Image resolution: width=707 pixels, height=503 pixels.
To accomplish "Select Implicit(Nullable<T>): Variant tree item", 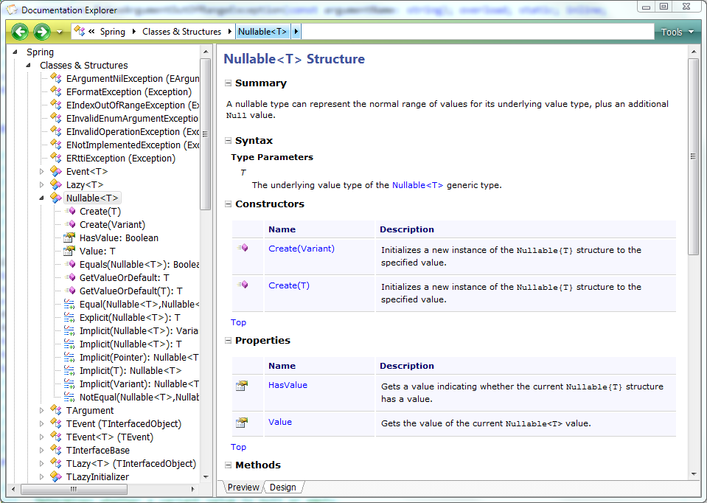I will pos(139,330).
